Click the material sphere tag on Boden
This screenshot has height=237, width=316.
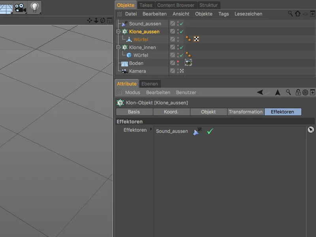(188, 62)
